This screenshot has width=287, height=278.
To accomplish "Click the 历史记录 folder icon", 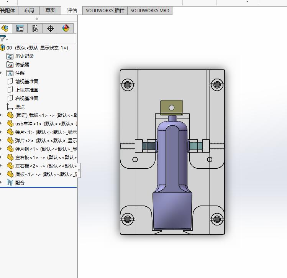I will point(10,56).
